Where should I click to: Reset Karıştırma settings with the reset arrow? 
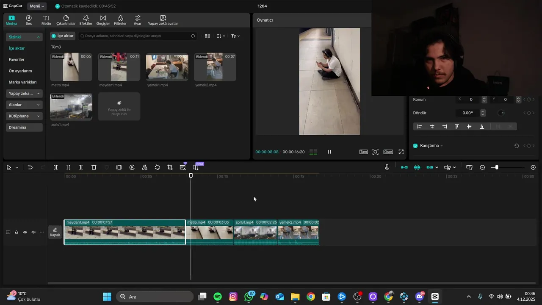coord(517,146)
